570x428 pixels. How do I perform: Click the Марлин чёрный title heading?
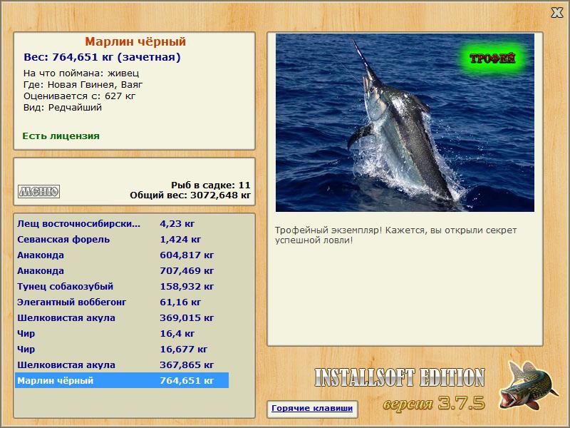click(x=135, y=41)
